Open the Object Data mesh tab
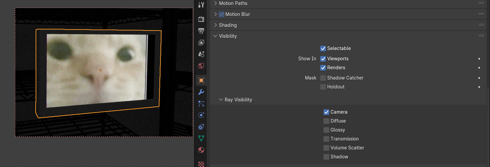The height and width of the screenshot is (167, 490). pos(201,139)
